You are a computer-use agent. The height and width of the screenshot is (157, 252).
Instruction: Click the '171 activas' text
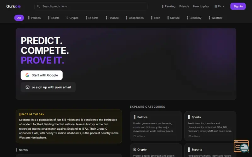193,136
